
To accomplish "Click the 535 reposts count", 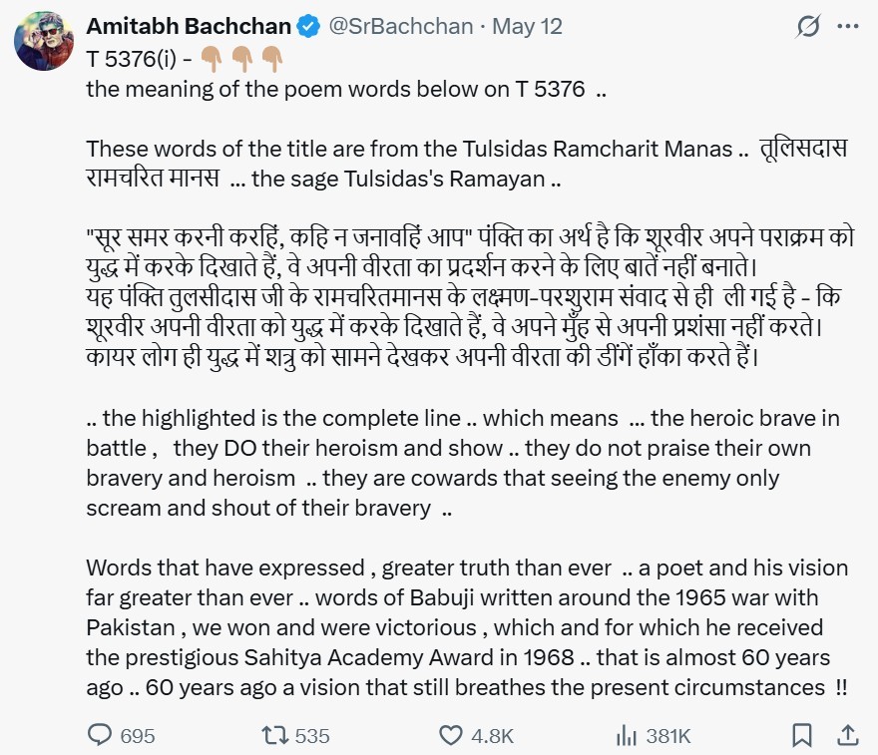I will [x=312, y=736].
